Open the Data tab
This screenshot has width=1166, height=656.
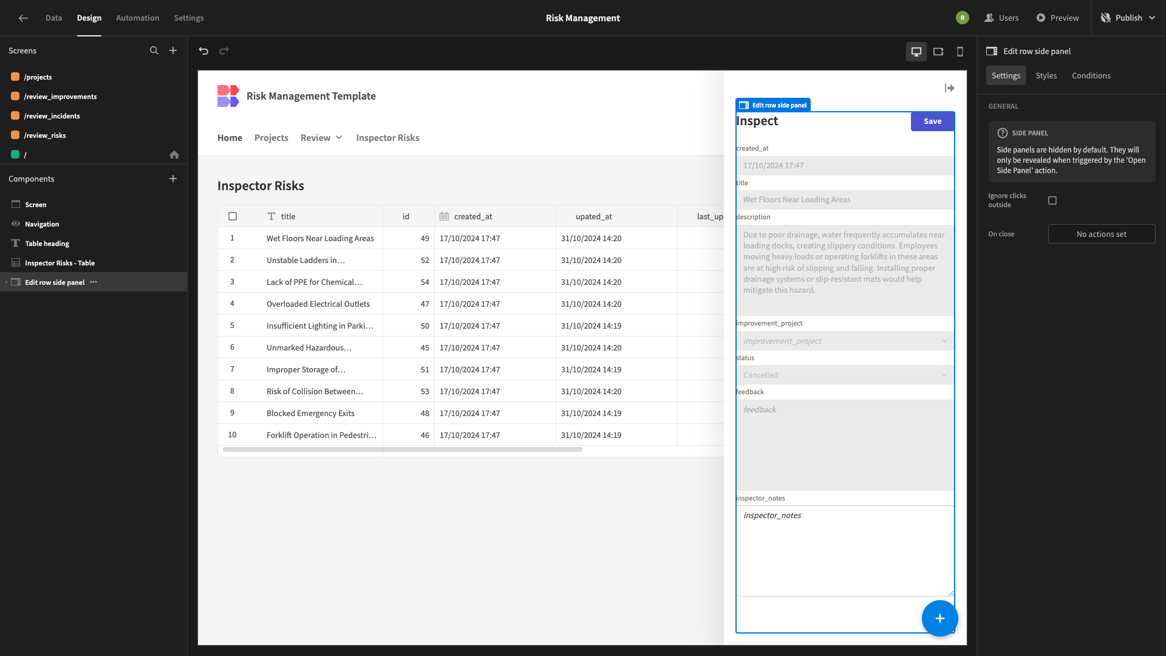tap(54, 18)
